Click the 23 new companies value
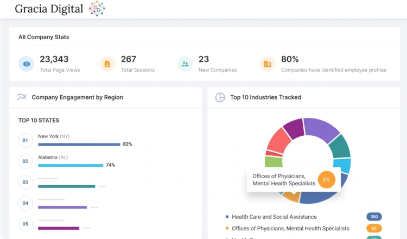 (203, 59)
